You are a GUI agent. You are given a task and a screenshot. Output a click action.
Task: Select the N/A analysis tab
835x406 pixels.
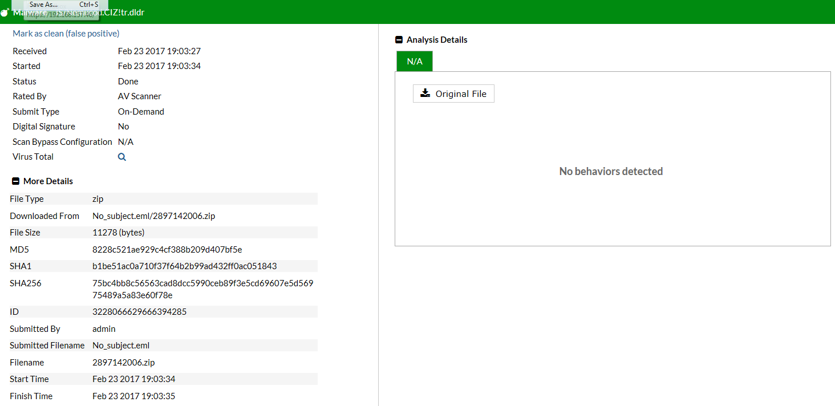415,62
